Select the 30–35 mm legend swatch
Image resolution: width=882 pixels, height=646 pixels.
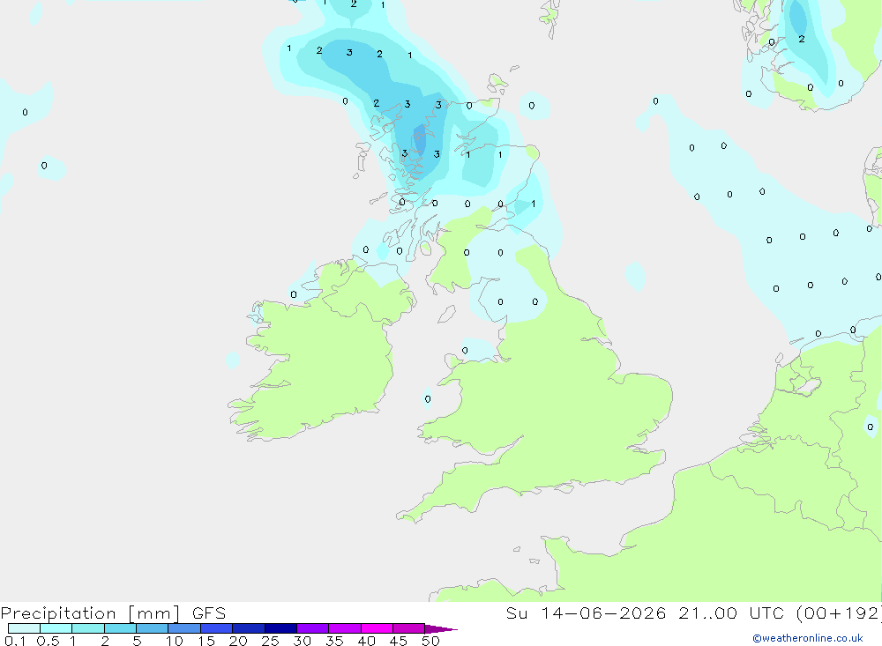pos(313,628)
